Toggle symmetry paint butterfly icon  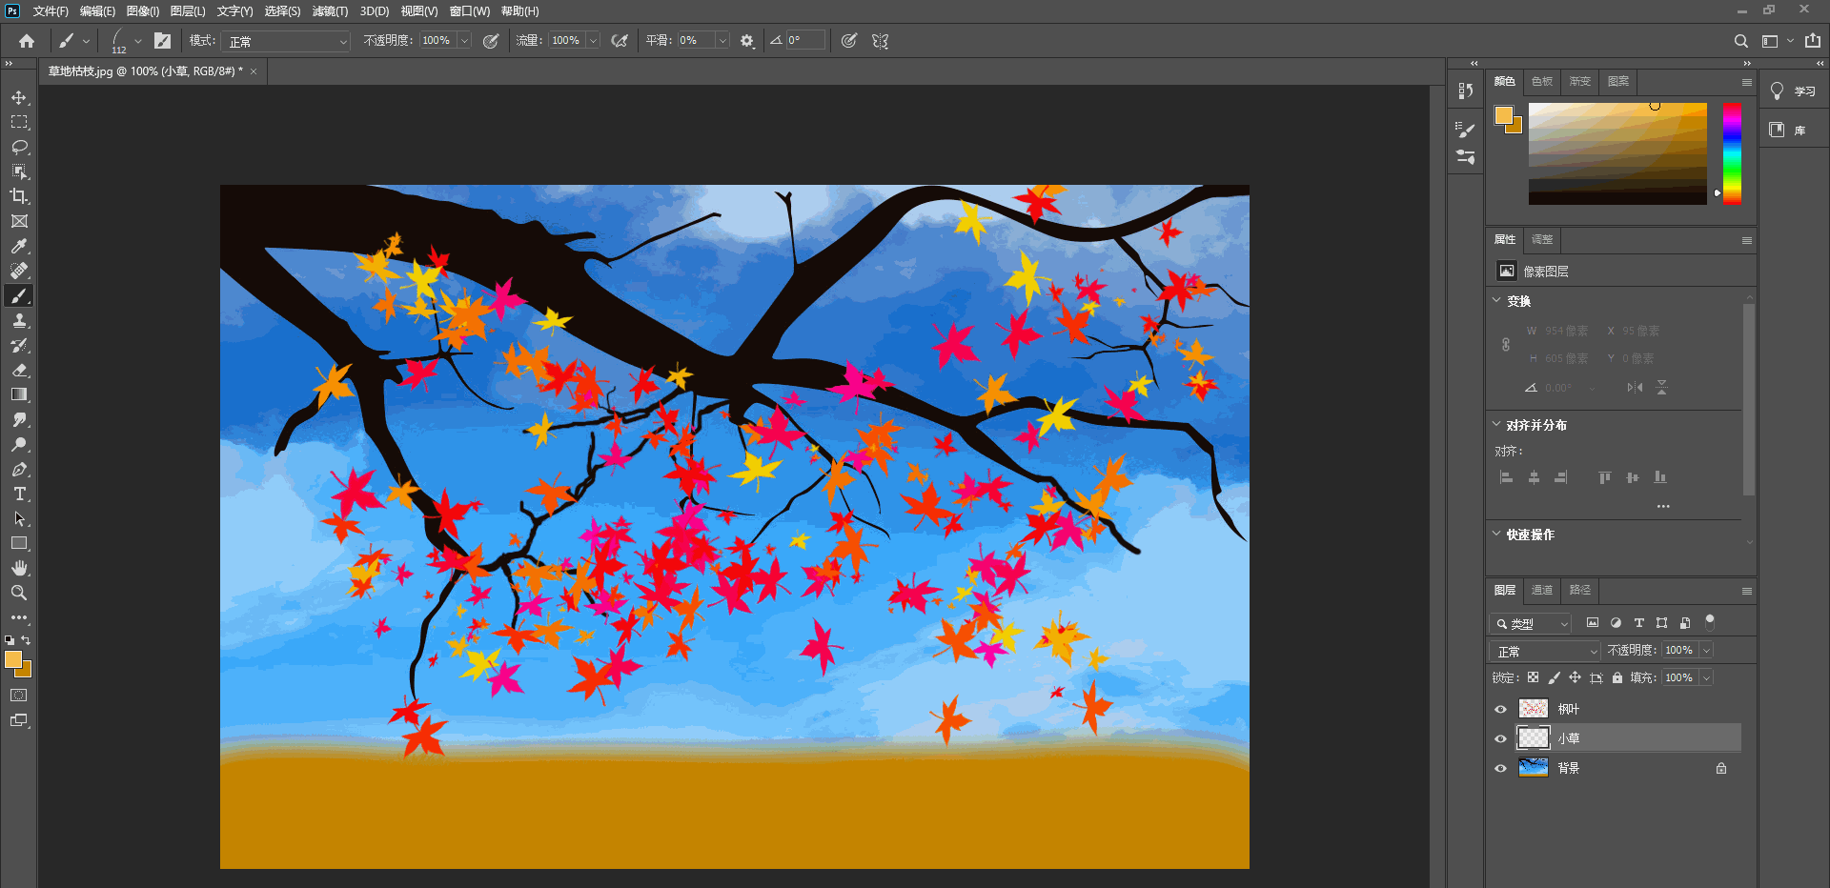tap(880, 41)
